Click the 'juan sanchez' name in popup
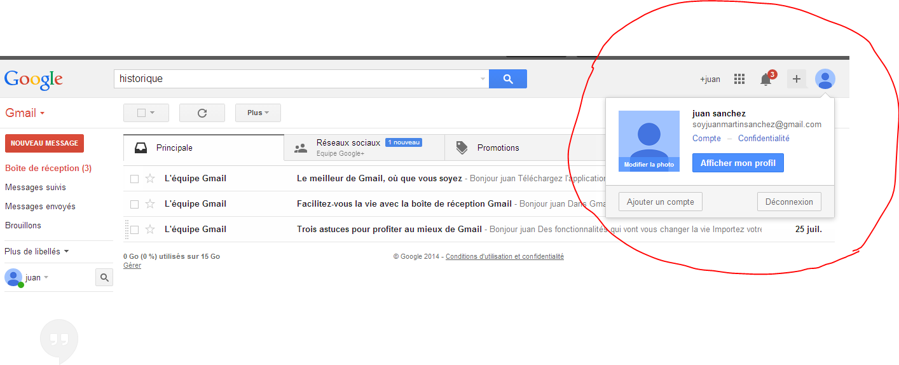 click(719, 113)
